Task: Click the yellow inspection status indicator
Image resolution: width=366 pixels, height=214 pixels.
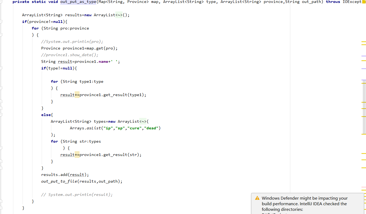Action: click(364, 2)
